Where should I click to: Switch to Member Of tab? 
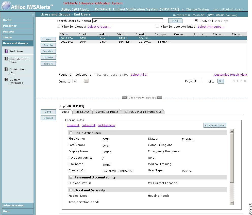click(82, 112)
